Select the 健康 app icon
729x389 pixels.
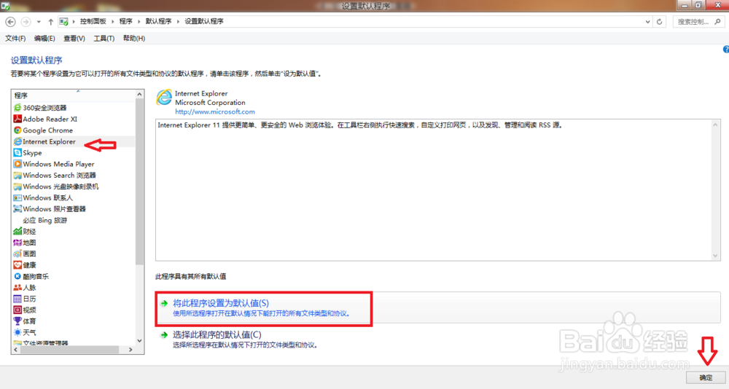(17, 265)
